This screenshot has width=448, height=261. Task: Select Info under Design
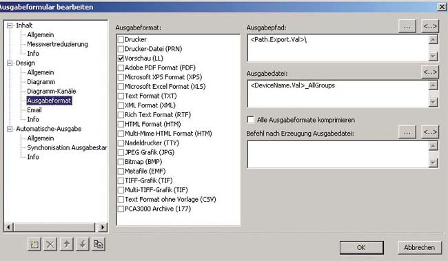click(x=33, y=120)
